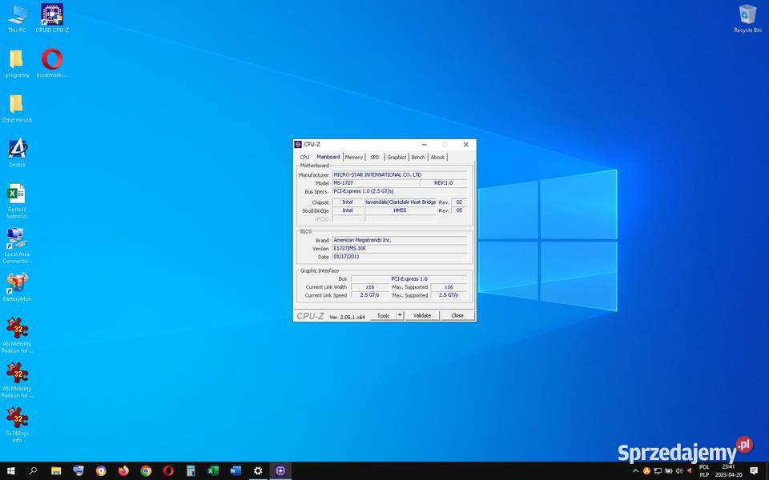Click the Chipset revision value 02
The width and height of the screenshot is (769, 480).
coord(459,202)
